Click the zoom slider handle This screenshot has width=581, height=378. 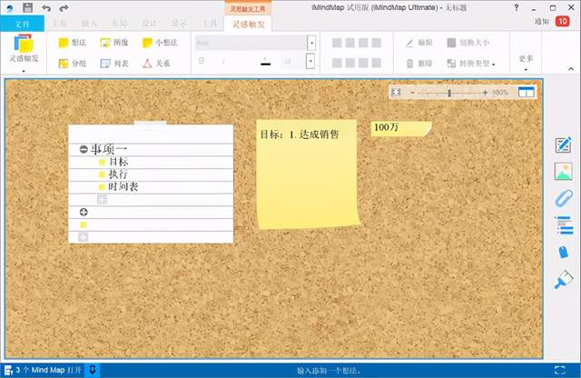pyautogui.click(x=448, y=93)
